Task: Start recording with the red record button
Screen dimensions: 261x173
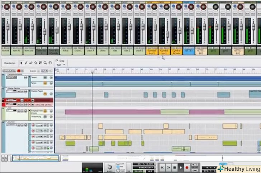Action: (187, 167)
